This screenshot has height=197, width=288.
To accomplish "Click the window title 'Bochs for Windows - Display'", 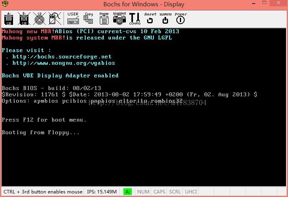I will [144, 4].
